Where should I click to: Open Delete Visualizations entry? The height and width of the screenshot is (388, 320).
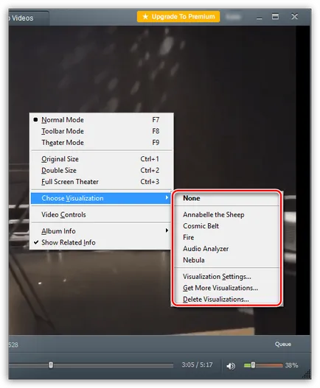pos(227,299)
